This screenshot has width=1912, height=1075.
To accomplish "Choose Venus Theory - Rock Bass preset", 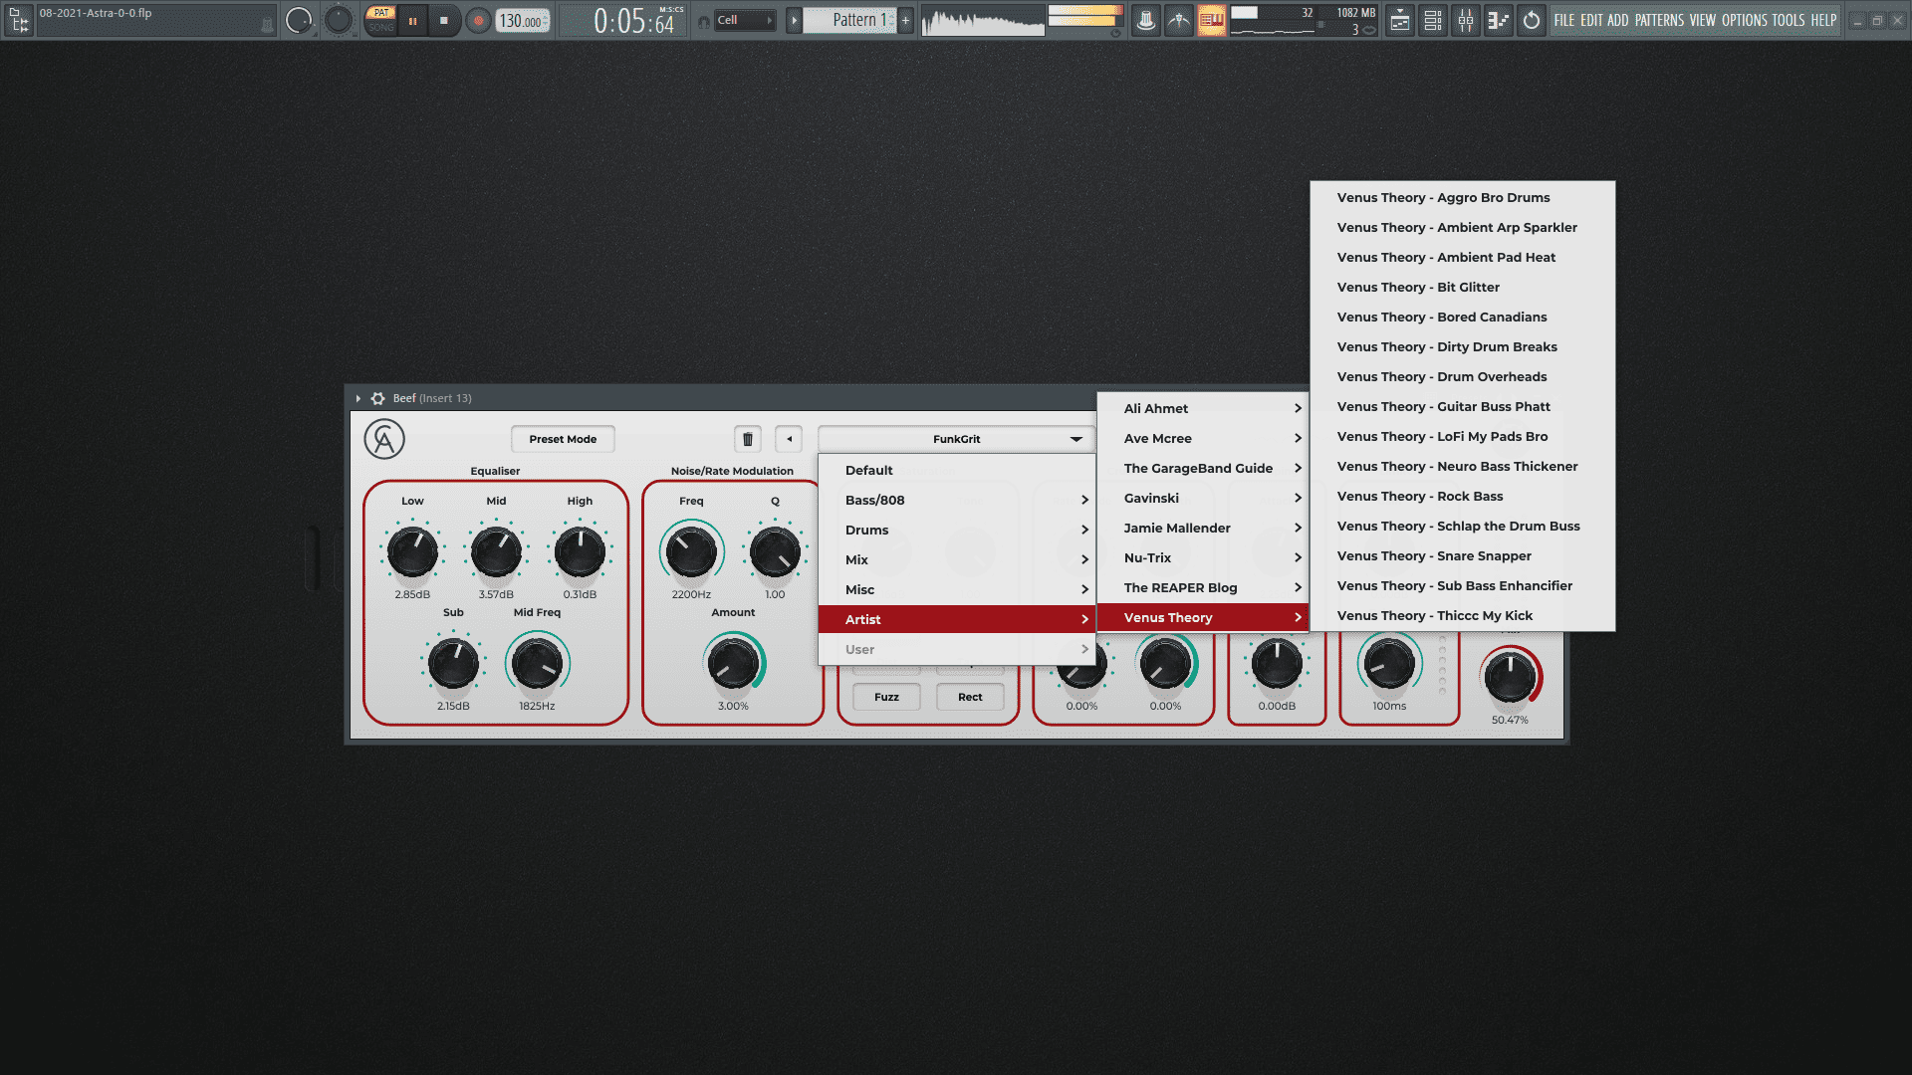I will tap(1463, 496).
